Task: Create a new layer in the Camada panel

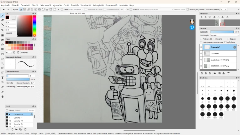Action: (202, 73)
